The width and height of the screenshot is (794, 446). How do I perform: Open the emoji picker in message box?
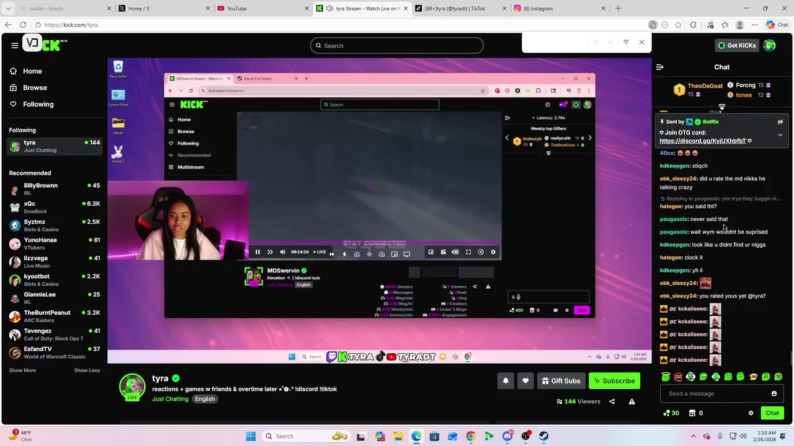774,393
